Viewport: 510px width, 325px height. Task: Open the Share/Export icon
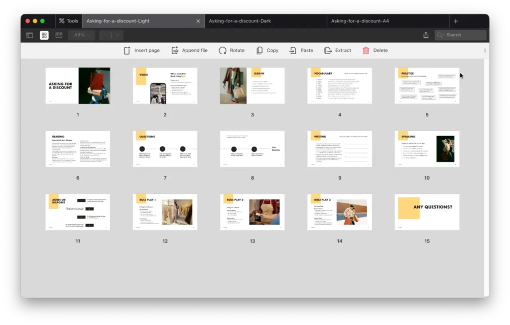[426, 35]
